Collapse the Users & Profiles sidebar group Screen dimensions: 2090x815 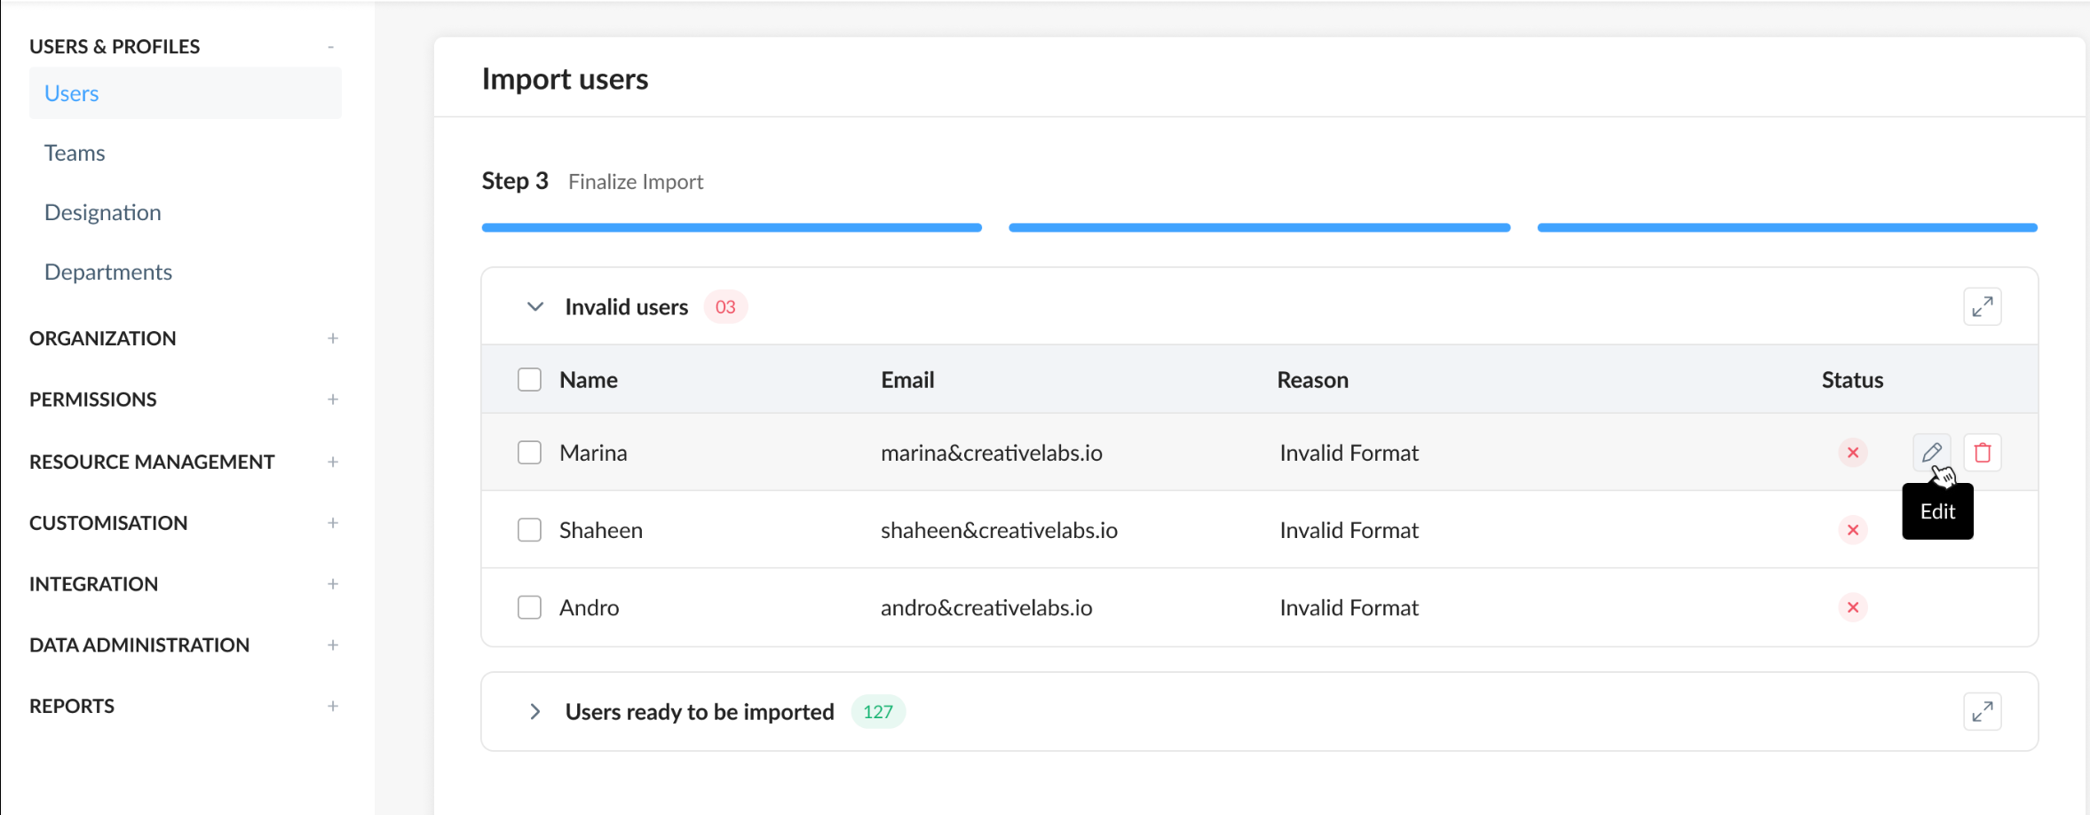(331, 46)
